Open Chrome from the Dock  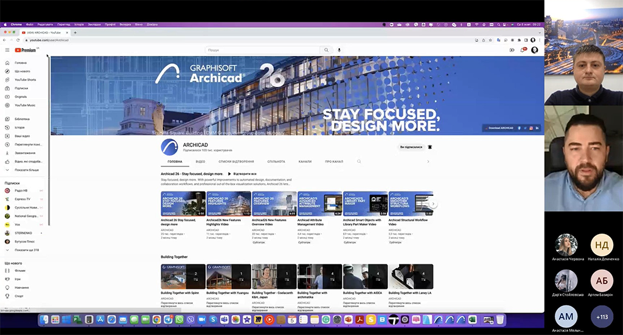(156, 319)
